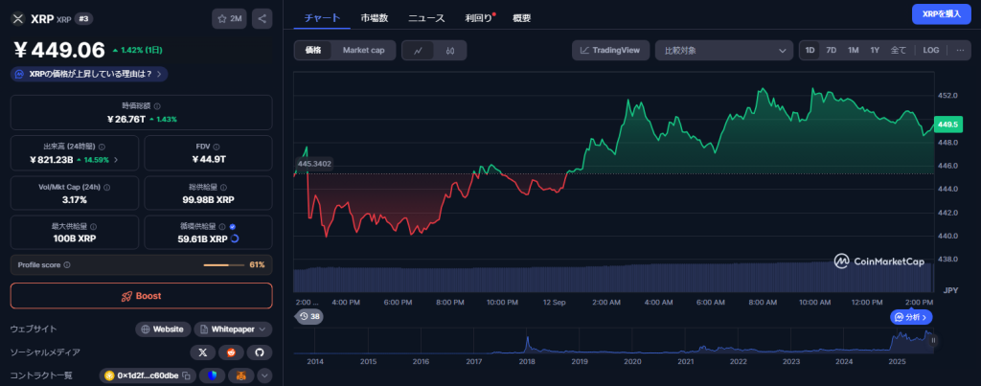Open the 分析 analysis button
Screen dimensions: 981x386
pyautogui.click(x=912, y=317)
